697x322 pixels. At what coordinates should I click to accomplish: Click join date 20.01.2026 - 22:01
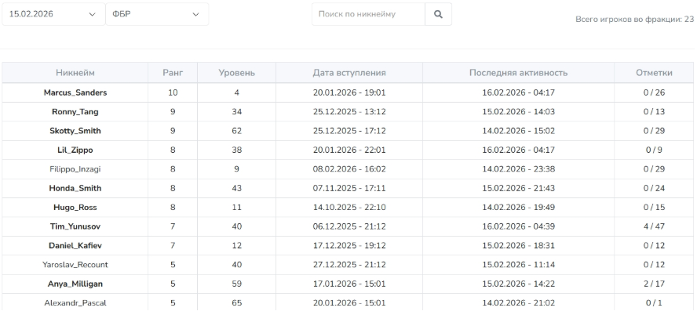[349, 150]
